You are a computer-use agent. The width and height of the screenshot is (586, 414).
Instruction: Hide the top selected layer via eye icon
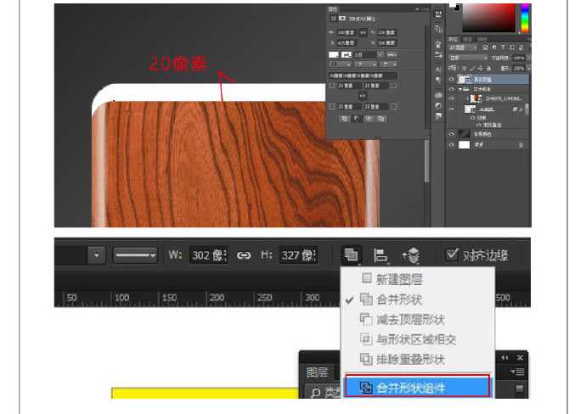(452, 79)
